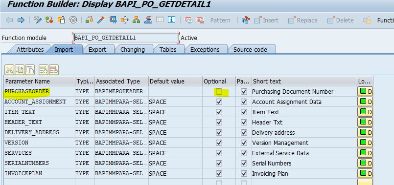Select the SERIALNUMBERS parameter name cell
Viewport: 394px width, 185px height.
pos(40,163)
